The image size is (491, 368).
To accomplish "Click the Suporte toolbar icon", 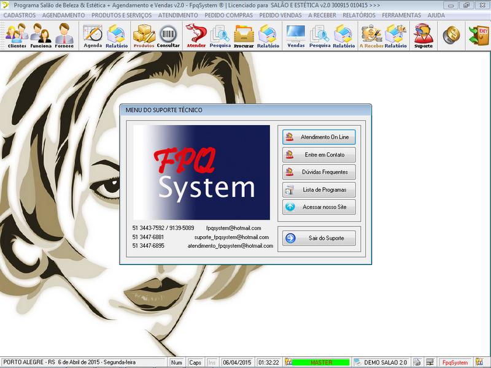I will point(423,36).
